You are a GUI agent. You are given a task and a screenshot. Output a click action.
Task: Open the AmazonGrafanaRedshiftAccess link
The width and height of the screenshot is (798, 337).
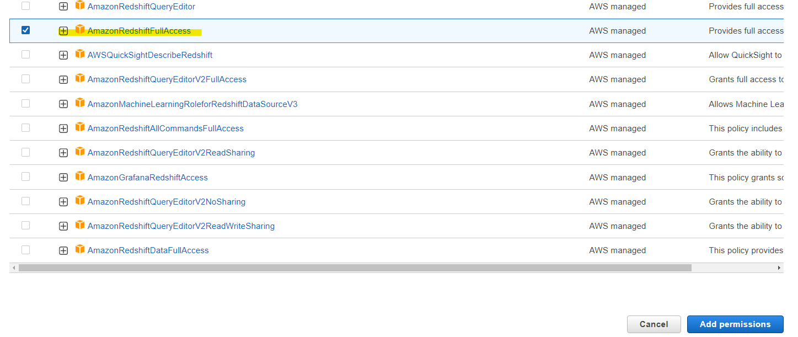click(148, 178)
